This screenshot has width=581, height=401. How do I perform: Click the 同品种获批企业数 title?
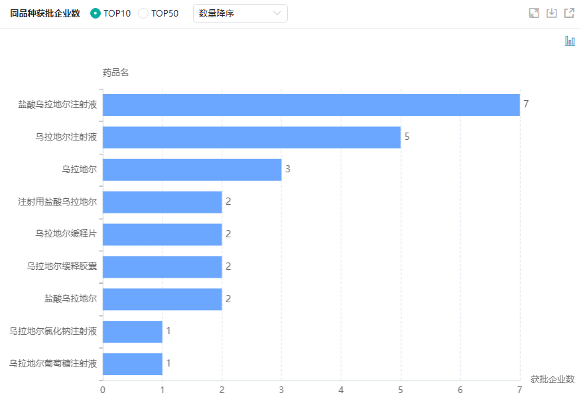tap(45, 13)
